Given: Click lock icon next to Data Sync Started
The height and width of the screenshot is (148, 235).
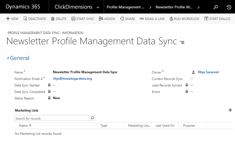Looking at the screenshot, I should (x=49, y=85).
